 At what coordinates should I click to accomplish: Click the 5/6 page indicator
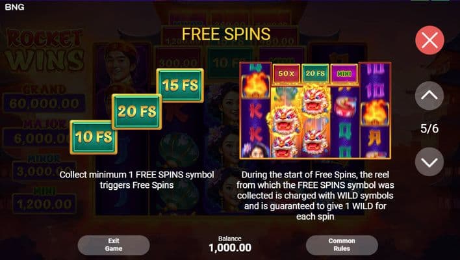[x=429, y=129]
